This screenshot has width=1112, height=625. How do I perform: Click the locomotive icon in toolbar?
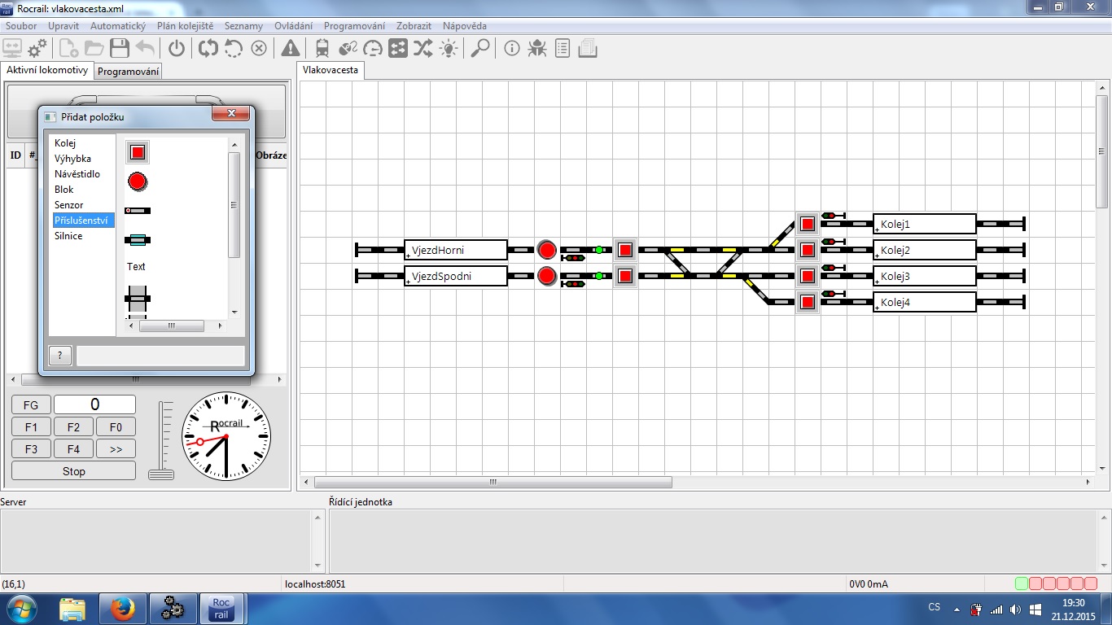coord(322,48)
